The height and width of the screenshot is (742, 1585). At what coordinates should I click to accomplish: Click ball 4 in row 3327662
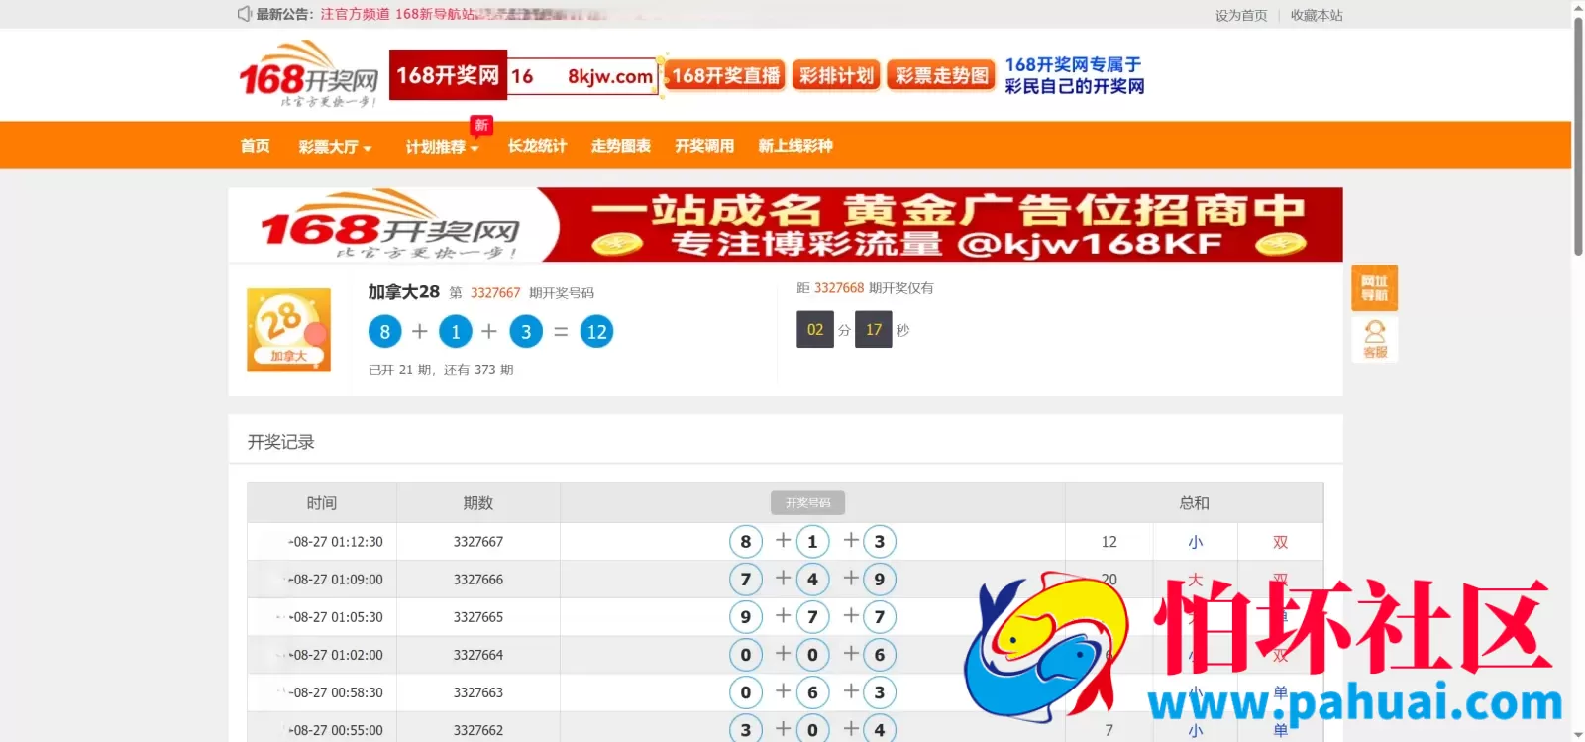[x=880, y=730]
